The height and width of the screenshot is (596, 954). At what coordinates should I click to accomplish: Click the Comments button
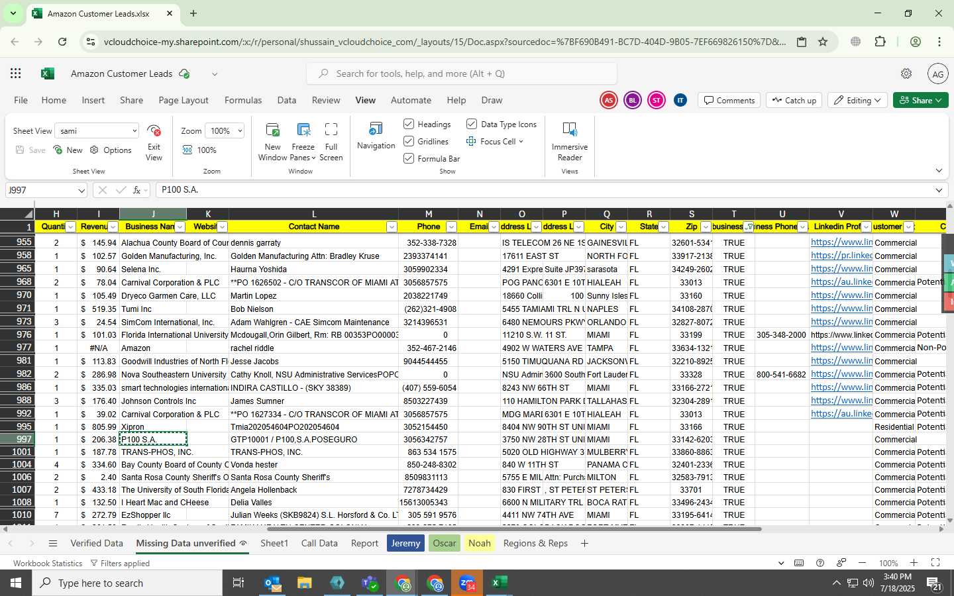tap(729, 100)
